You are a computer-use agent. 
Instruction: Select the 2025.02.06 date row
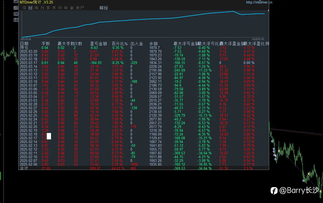29,164
